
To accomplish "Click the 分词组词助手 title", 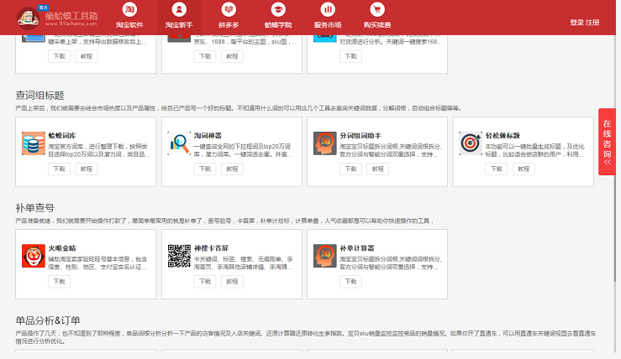I will 360,135.
